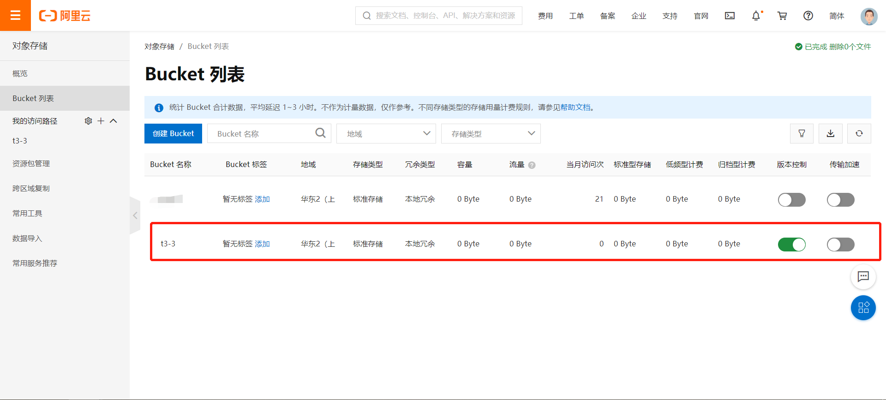Click the first bucket's 21 visits value
Image resolution: width=886 pixels, height=400 pixels.
point(599,199)
